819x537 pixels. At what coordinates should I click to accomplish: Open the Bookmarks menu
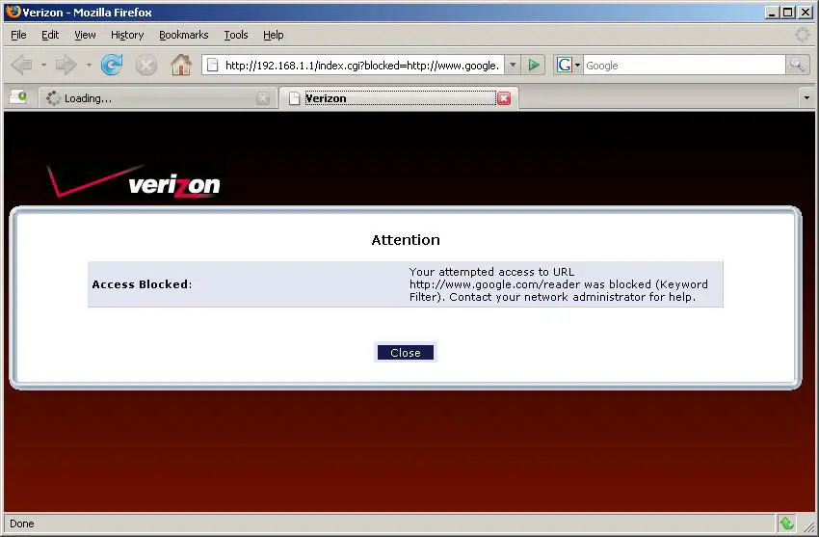(x=183, y=35)
